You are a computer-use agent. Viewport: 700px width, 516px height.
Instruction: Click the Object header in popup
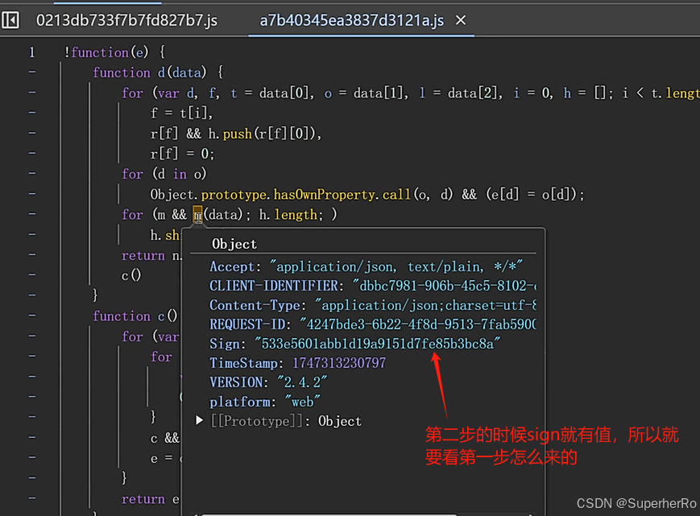234,244
